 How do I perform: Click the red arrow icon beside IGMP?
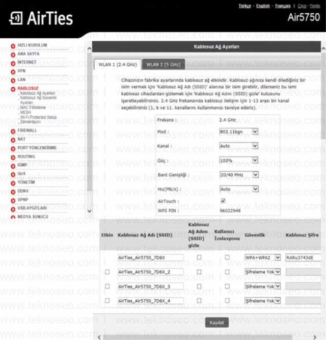[13, 166]
